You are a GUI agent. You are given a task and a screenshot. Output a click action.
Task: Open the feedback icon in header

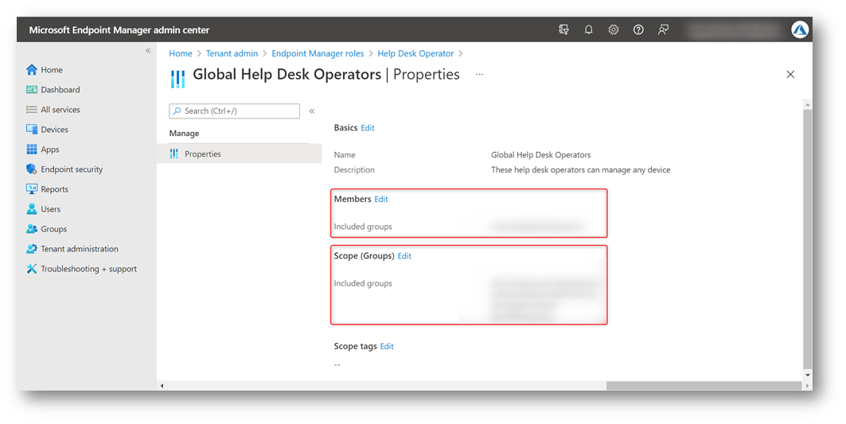(x=663, y=29)
